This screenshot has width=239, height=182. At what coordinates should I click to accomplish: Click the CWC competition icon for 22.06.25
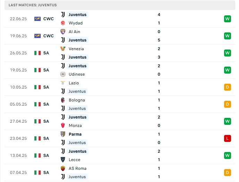[38, 19]
